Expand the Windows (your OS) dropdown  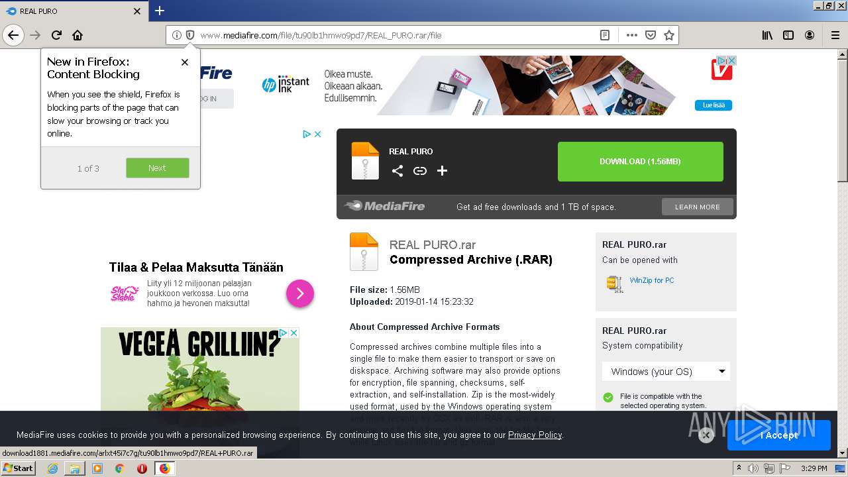[x=666, y=372]
